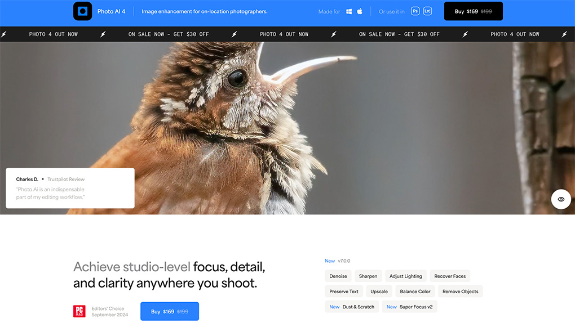This screenshot has height=323, width=575.
Task: Select the Recover Faces feature tag
Action: click(x=450, y=276)
